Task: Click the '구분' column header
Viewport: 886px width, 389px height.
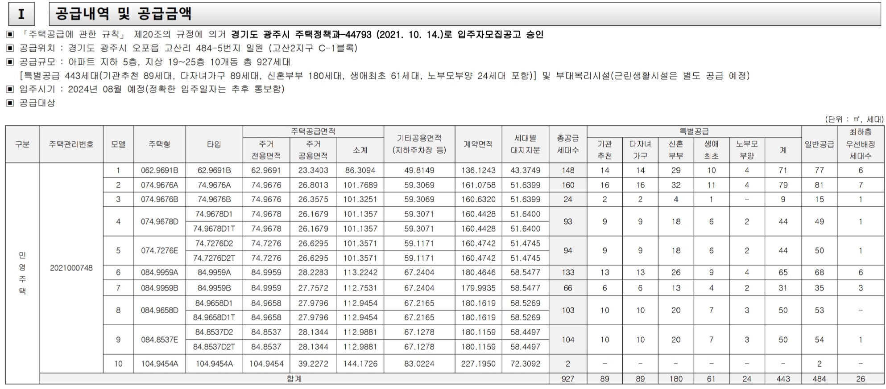Action: coord(22,144)
